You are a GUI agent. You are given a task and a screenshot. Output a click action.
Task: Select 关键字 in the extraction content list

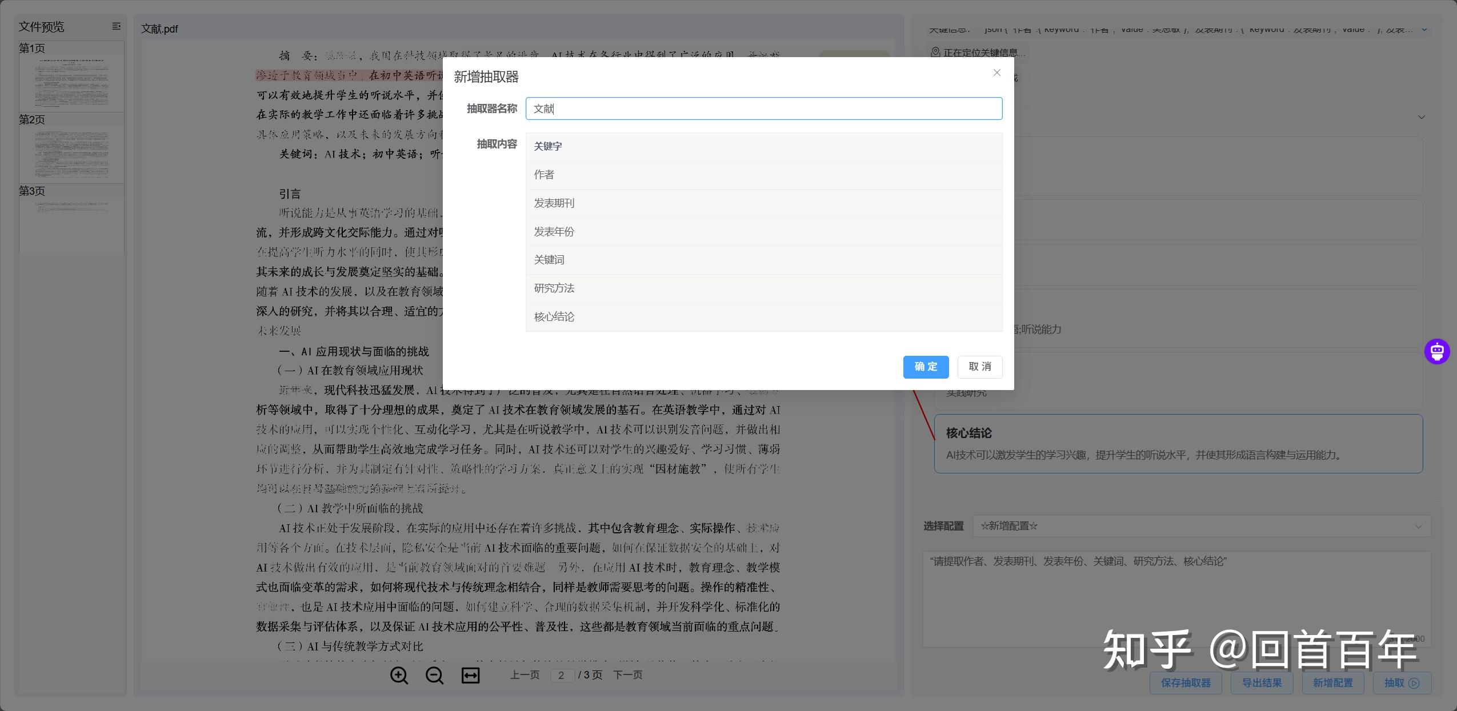click(547, 146)
